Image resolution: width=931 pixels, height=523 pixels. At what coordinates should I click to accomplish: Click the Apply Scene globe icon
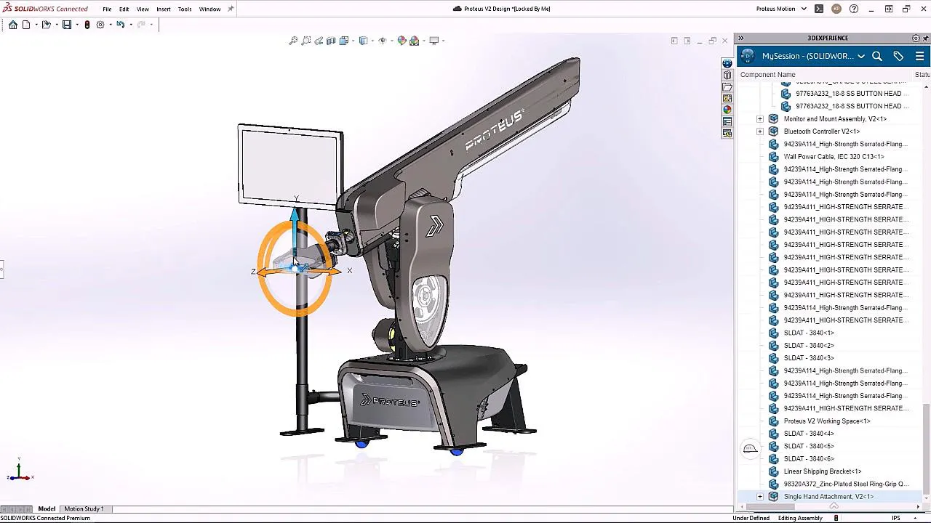pos(415,41)
